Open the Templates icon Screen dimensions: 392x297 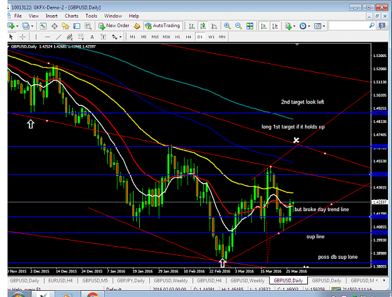point(317,26)
